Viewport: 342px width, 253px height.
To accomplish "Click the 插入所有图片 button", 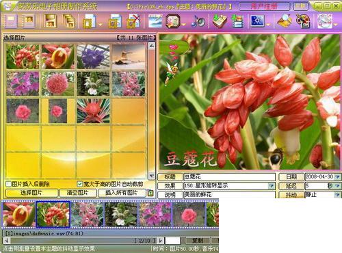I will tap(122, 193).
